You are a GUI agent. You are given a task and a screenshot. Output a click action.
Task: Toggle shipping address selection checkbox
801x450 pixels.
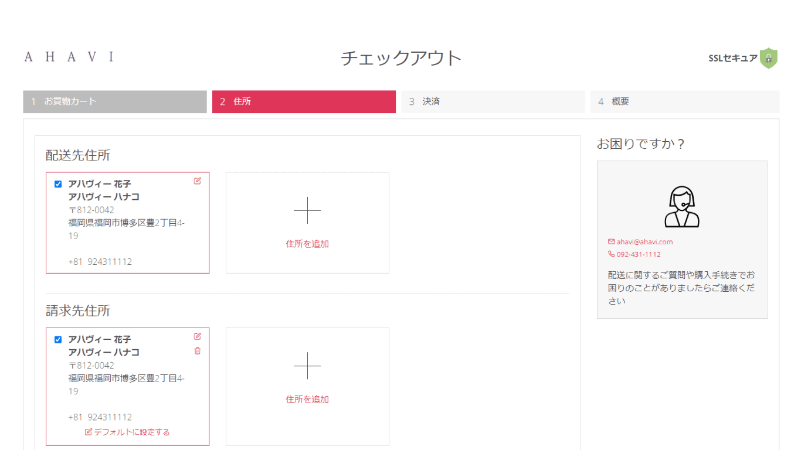click(58, 184)
